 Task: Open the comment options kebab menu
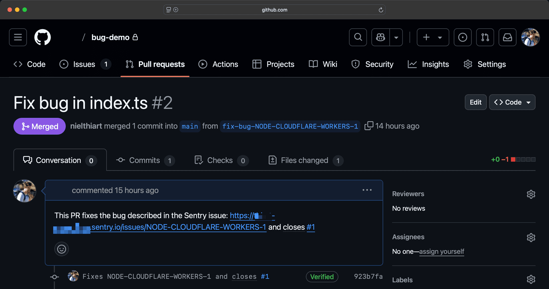pos(367,190)
